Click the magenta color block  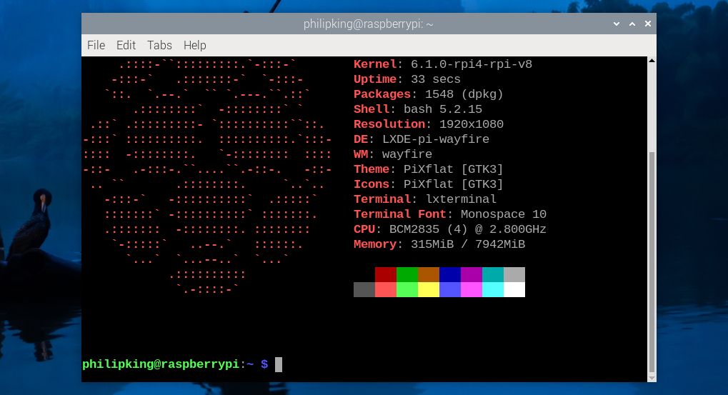[x=472, y=289]
